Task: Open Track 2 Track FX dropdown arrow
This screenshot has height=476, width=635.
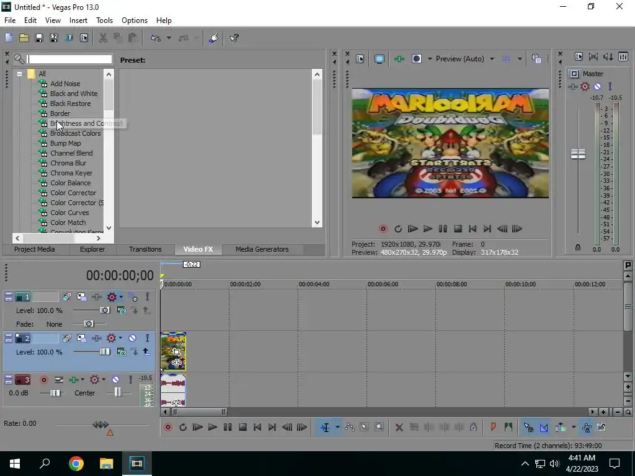Action: pos(121,338)
